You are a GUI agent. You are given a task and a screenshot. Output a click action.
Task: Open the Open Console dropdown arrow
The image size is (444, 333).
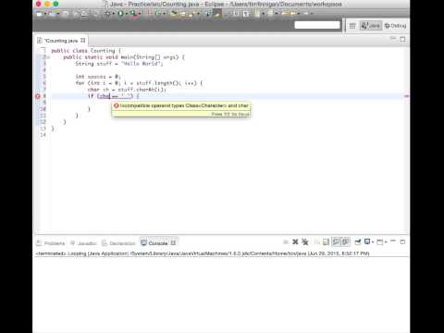[x=386, y=242]
